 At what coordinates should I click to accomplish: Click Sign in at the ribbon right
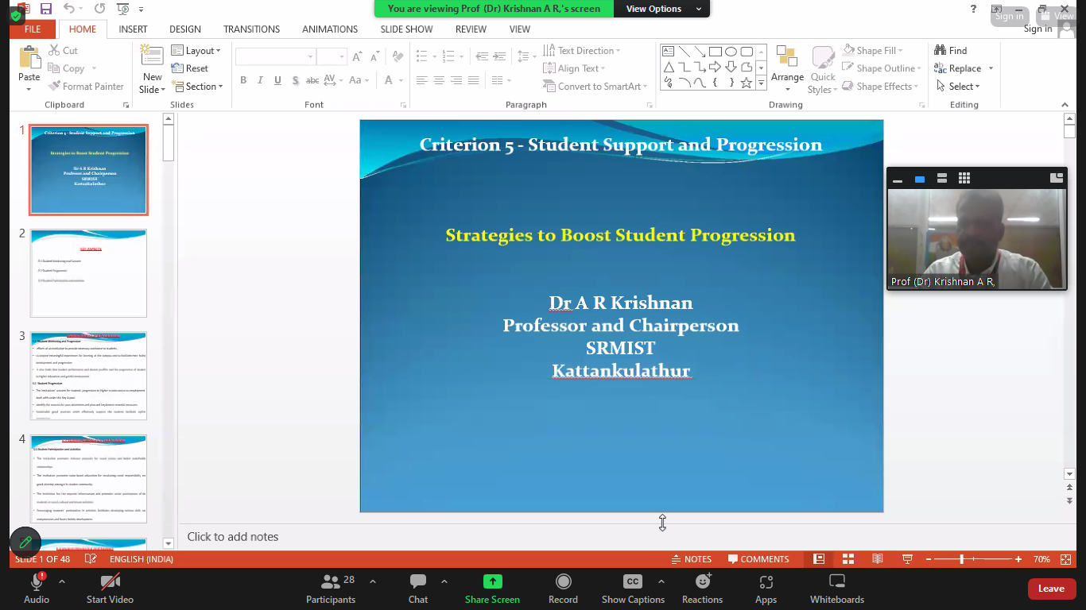pyautogui.click(x=1038, y=29)
